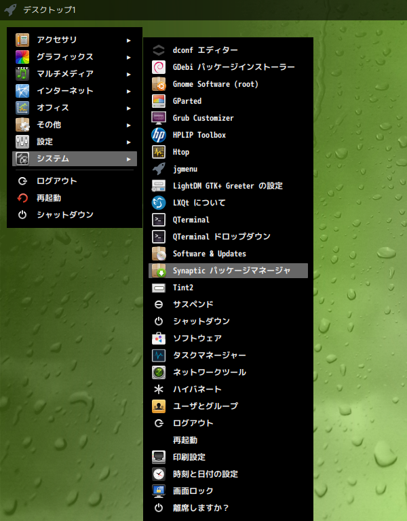
Task: Expand the オフィス submenu arrow
Action: [129, 109]
